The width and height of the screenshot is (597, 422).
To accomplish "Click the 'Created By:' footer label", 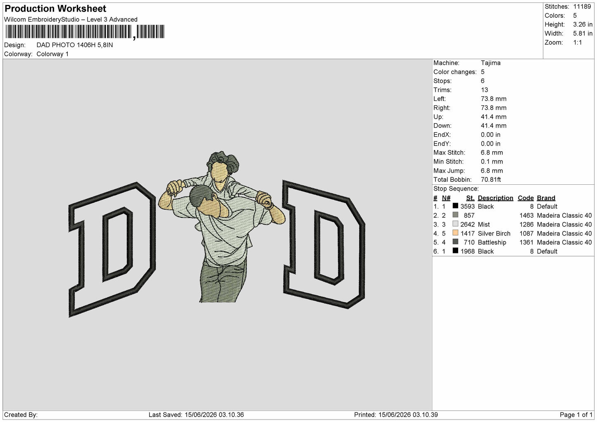I will pos(21,415).
